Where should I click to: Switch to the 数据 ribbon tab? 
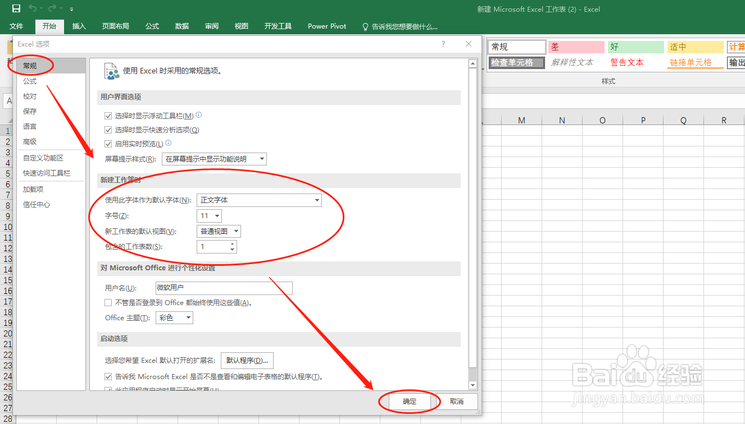182,26
